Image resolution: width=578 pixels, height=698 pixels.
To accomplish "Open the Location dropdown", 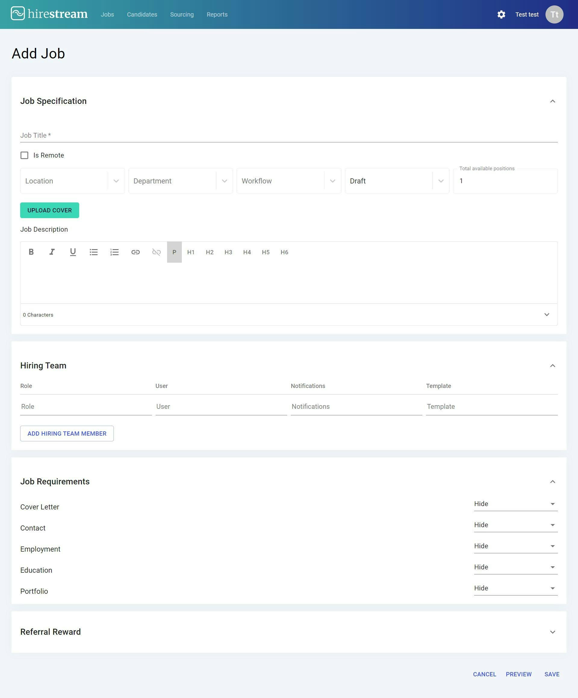I will 116,181.
